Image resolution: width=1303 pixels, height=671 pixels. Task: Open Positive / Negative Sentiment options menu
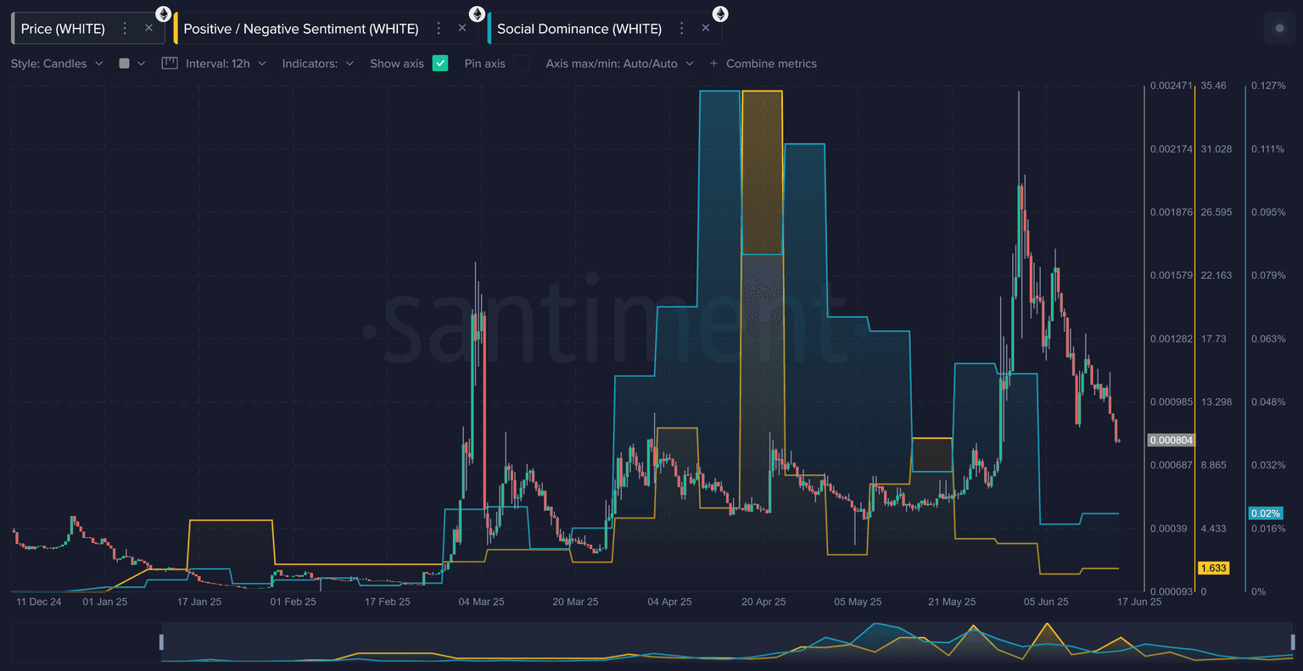[x=439, y=29]
